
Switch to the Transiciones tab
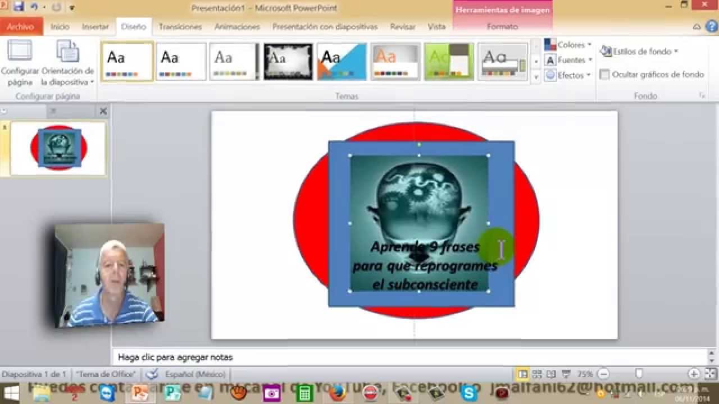pos(180,26)
